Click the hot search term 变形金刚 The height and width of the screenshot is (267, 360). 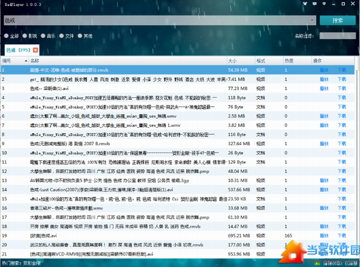click(x=32, y=263)
